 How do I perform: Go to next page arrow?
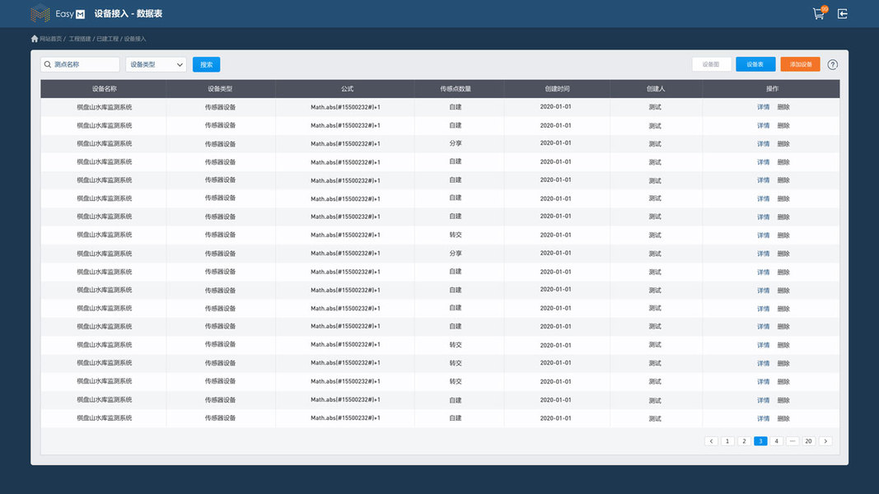(825, 441)
